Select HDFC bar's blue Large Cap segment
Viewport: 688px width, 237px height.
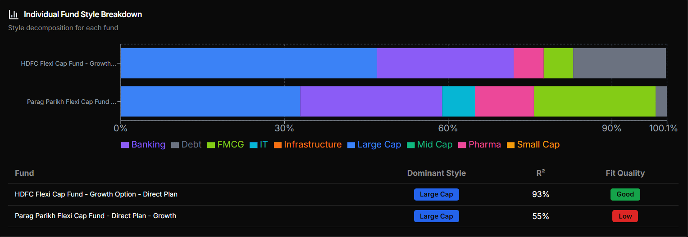click(x=248, y=63)
